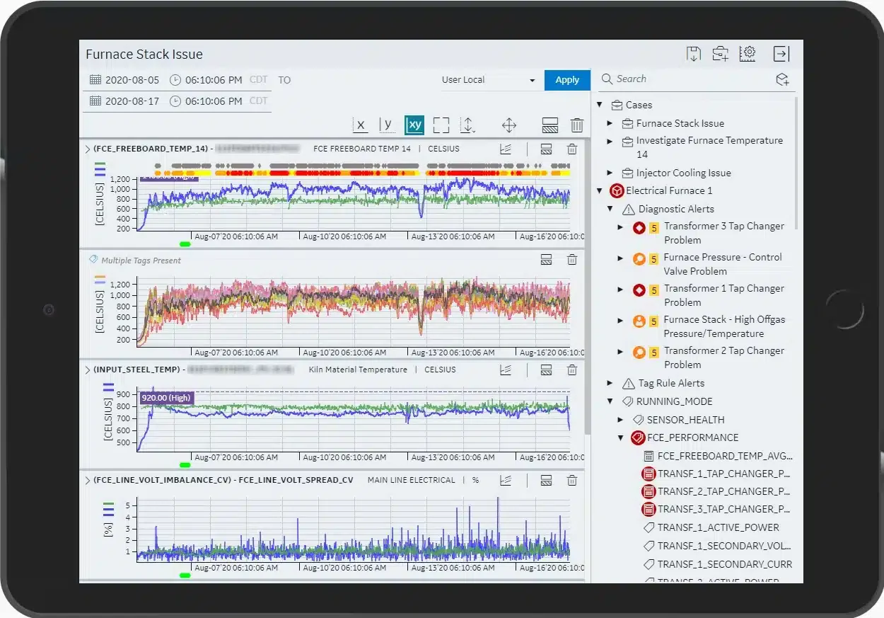Click the tag icon beside Multiple Tags Present

coord(93,260)
